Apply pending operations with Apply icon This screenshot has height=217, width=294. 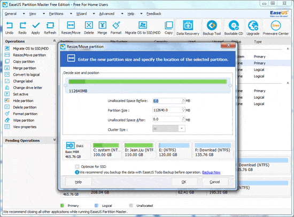(36, 28)
